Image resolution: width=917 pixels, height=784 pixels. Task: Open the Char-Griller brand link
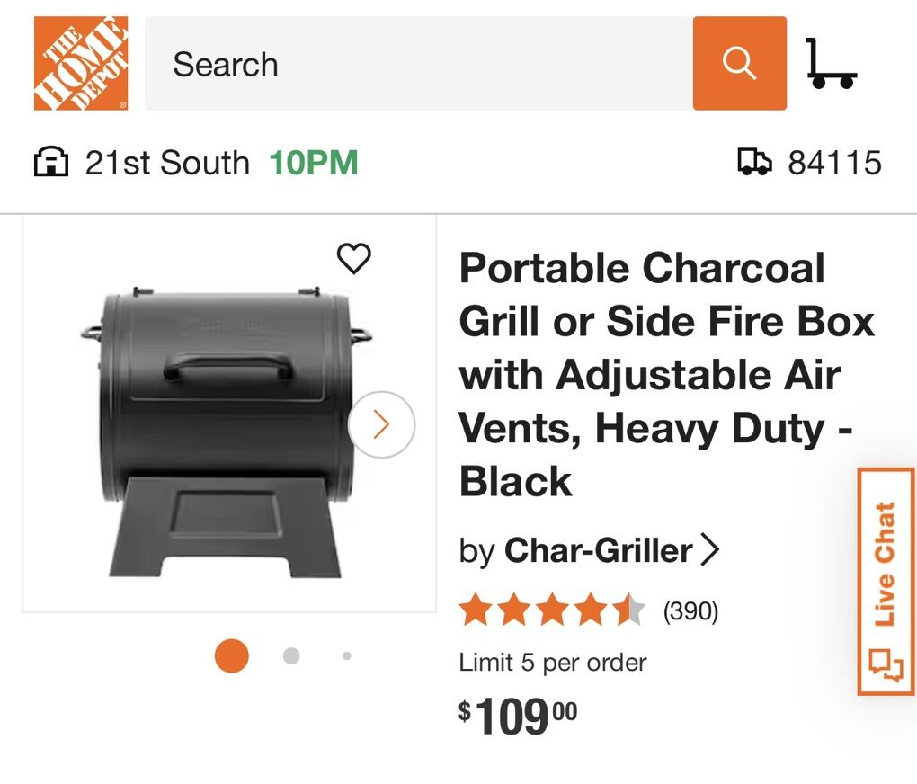598,550
